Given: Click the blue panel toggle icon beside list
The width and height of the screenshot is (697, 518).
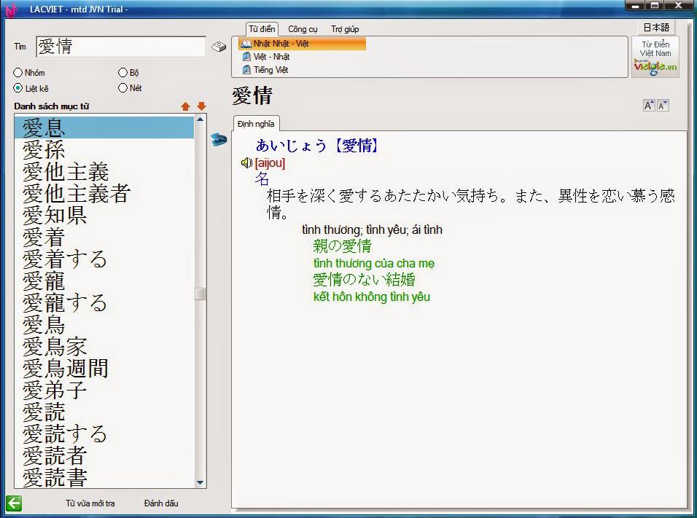Looking at the screenshot, I should coord(219,139).
